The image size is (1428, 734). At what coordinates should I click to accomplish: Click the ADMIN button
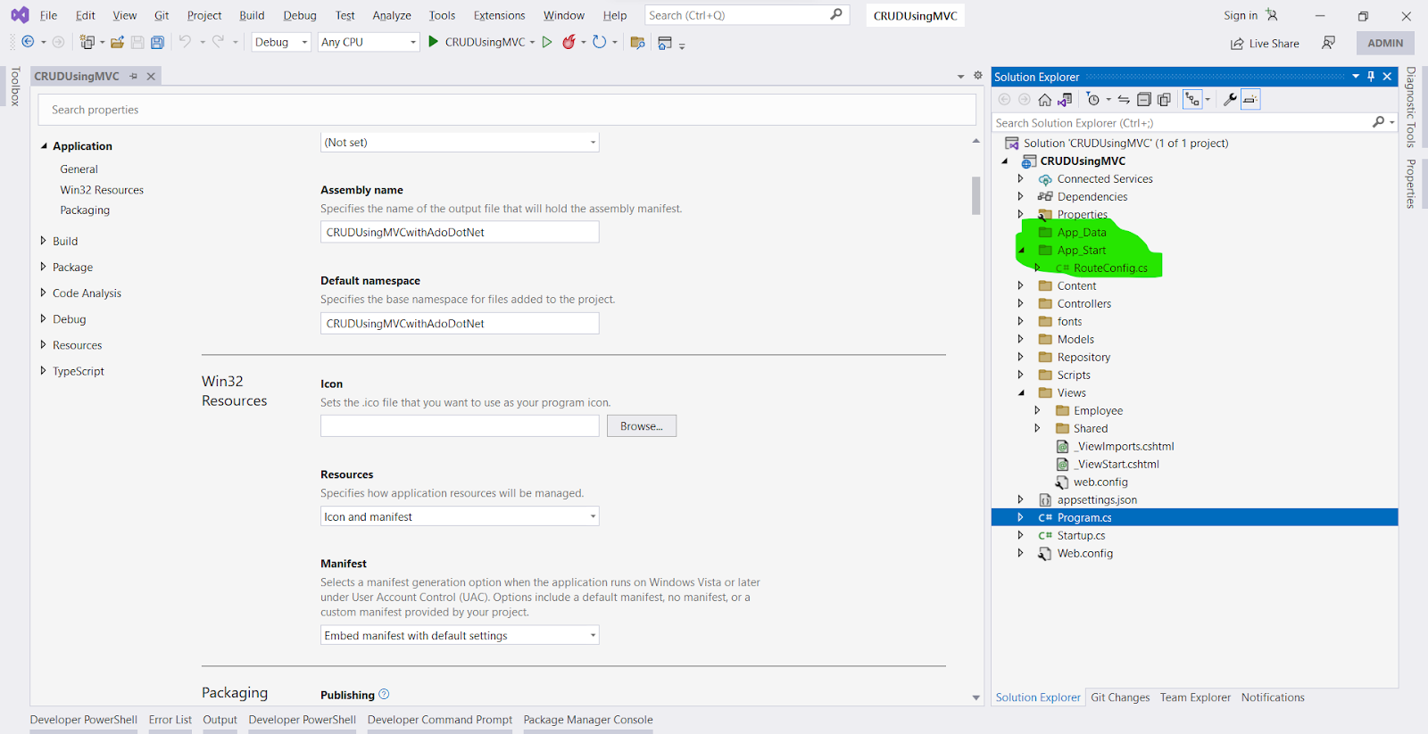tap(1385, 43)
